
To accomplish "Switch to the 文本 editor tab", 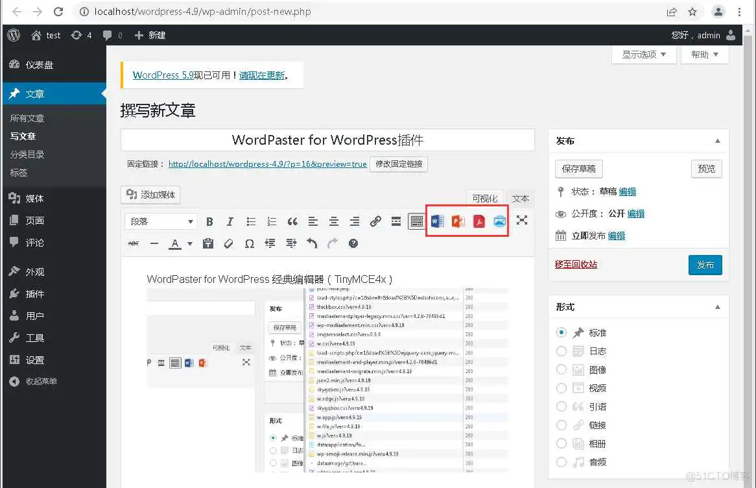I will 520,199.
